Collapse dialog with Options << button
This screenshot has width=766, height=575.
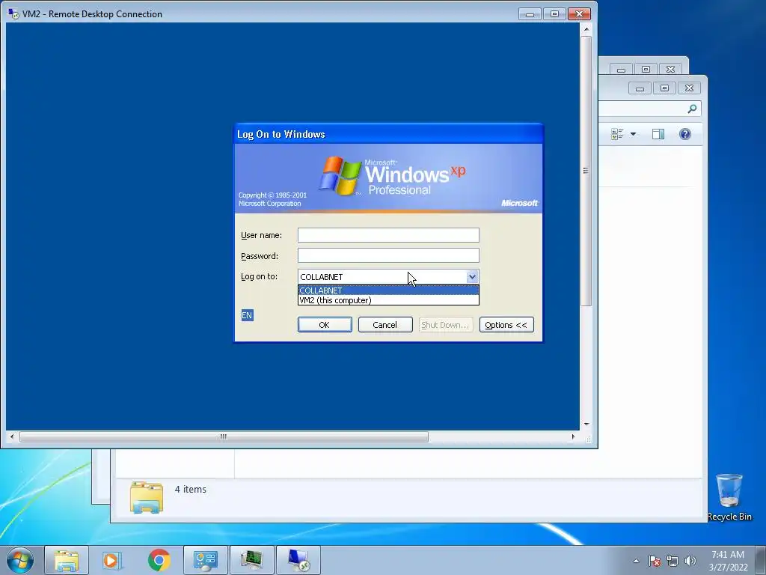point(506,325)
